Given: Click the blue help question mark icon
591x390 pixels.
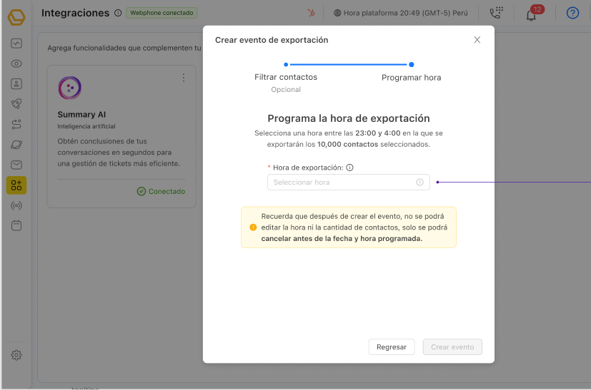Looking at the screenshot, I should click(x=572, y=13).
